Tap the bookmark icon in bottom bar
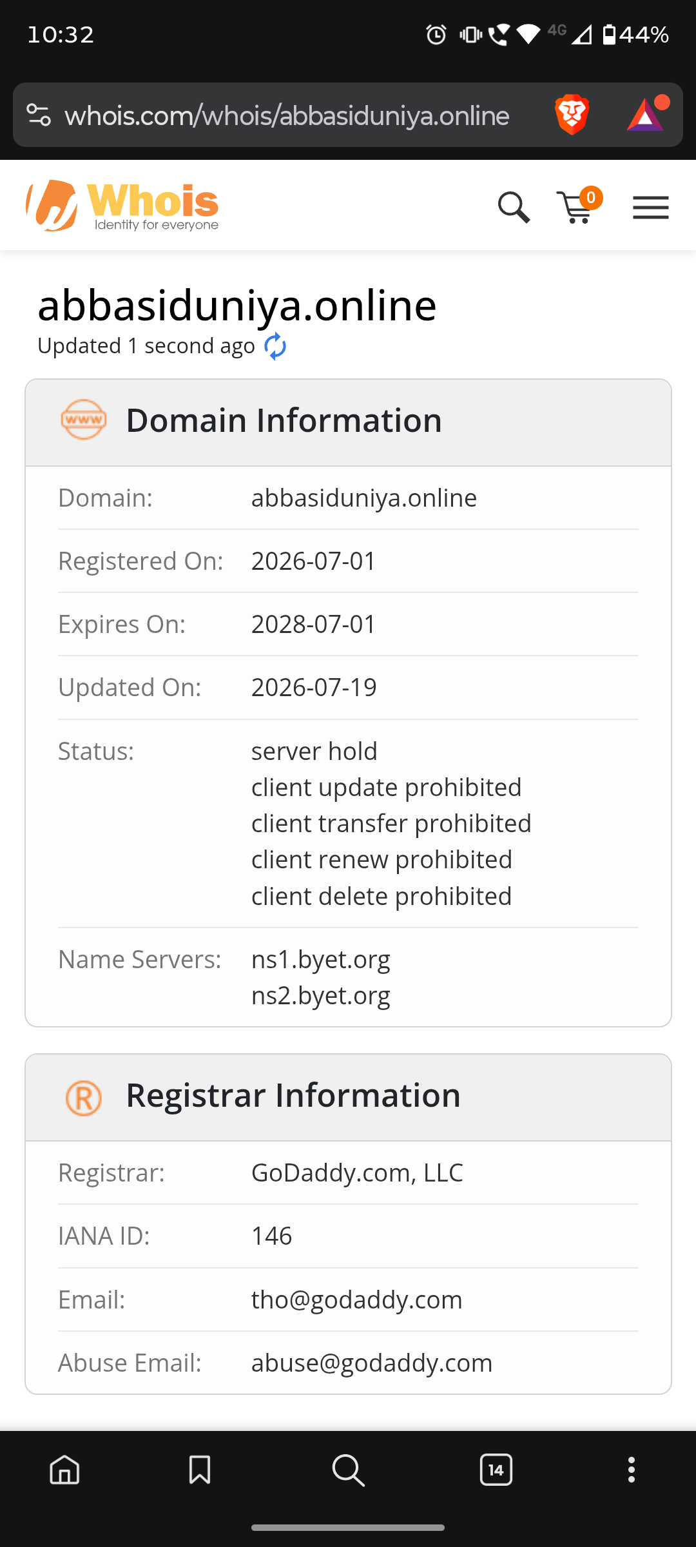Viewport: 696px width, 1547px height. click(x=200, y=1470)
